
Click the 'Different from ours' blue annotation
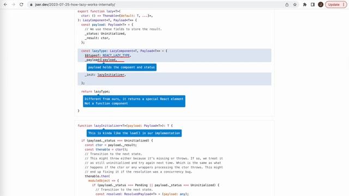coord(134,101)
